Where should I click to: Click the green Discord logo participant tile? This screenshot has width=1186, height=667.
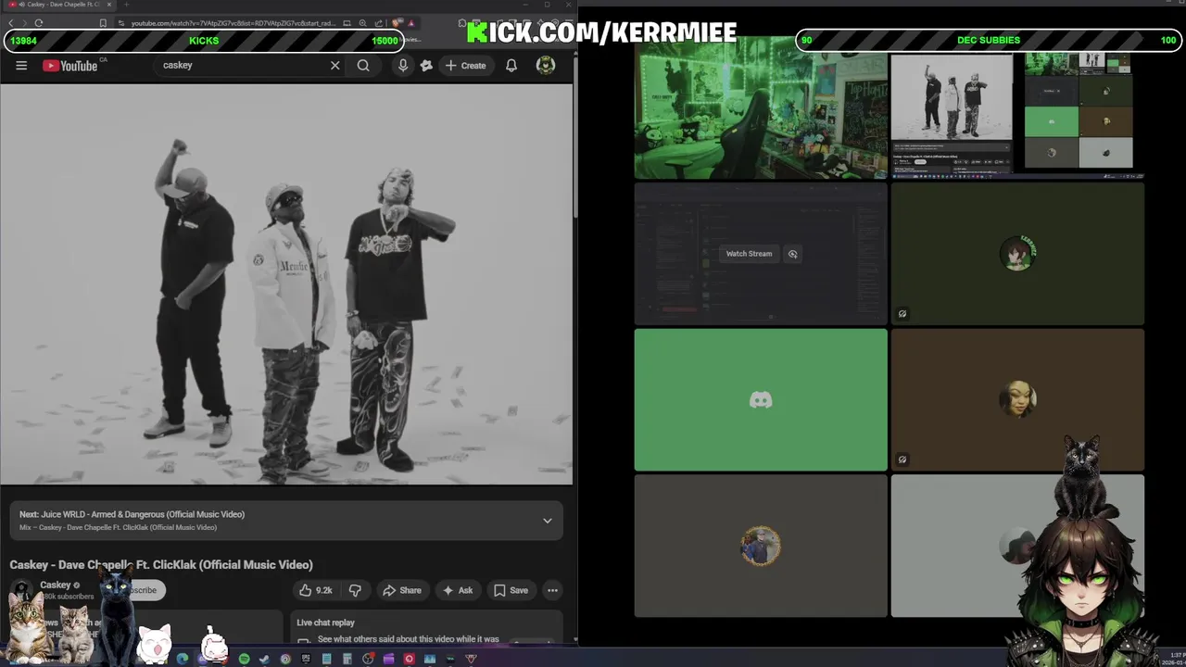coord(761,400)
